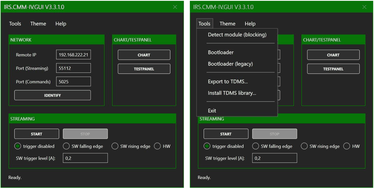Viewport: 374px width, 188px height.
Task: Click 'Port (Streaming)' label in left window
Action: pos(32,68)
